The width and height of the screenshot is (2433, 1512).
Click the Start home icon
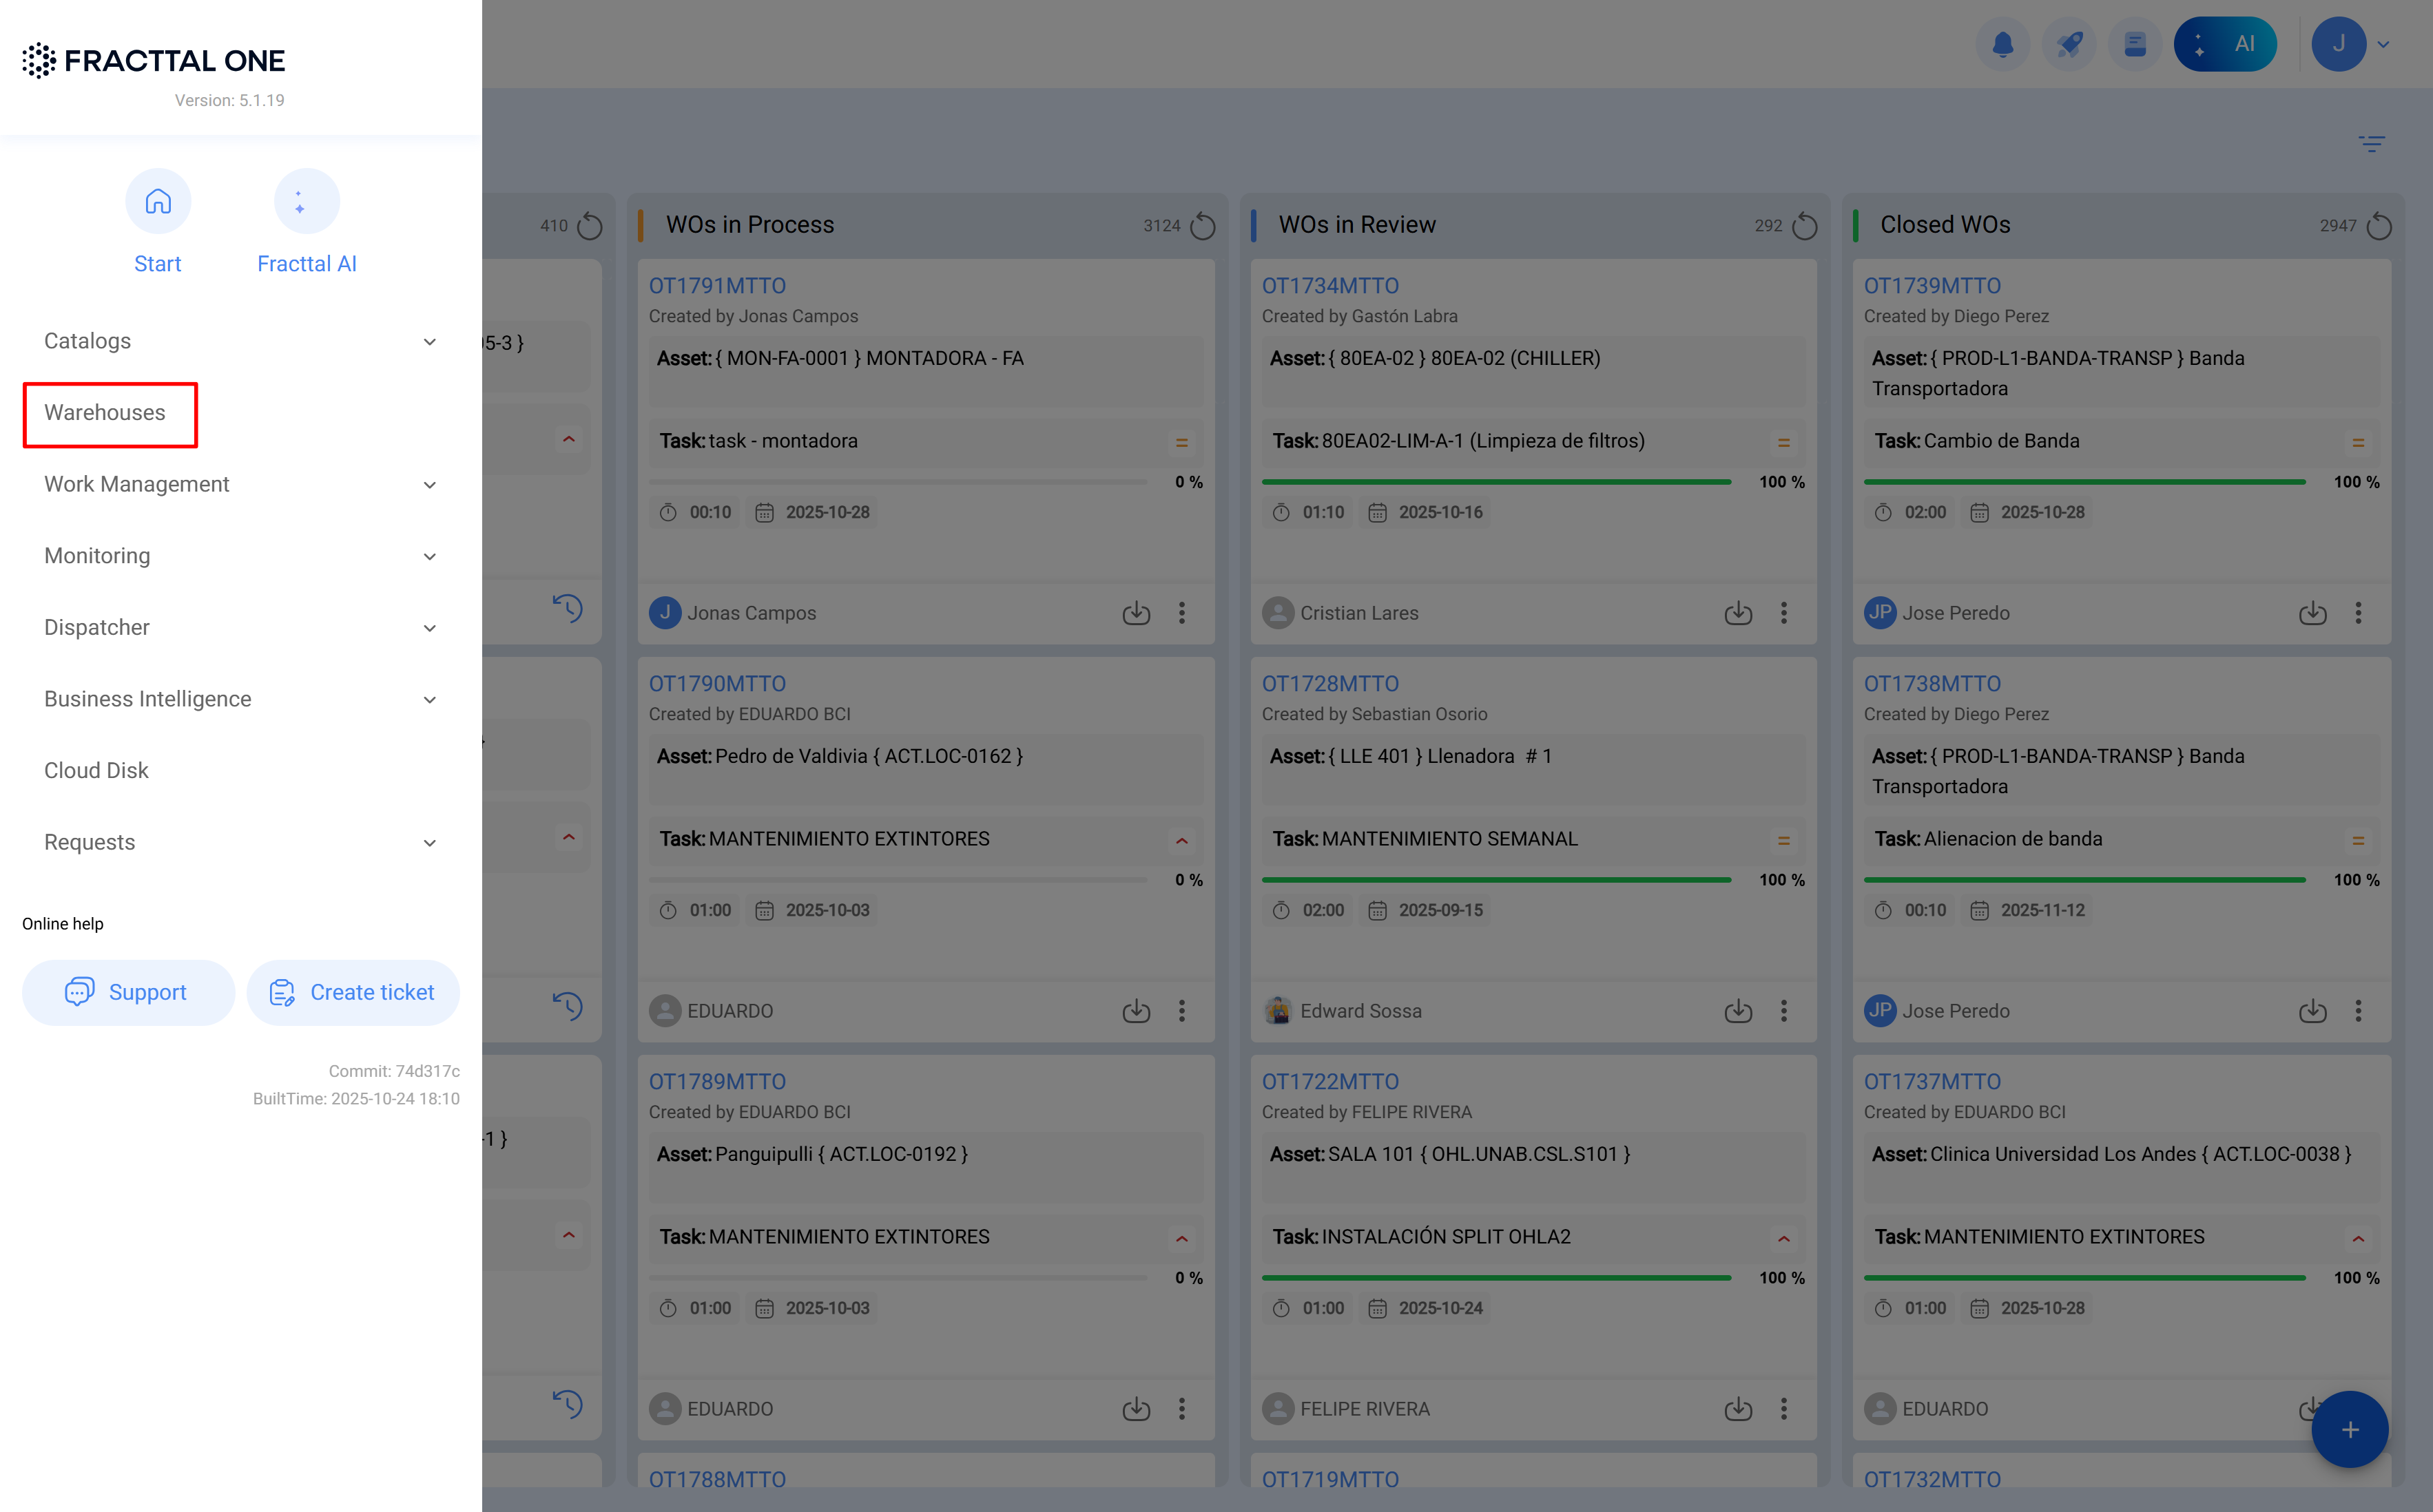pos(158,202)
